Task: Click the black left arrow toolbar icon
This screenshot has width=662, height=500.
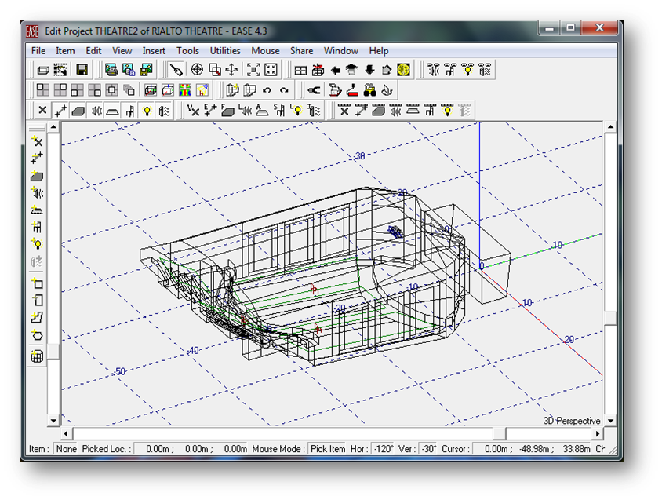Action: (336, 70)
